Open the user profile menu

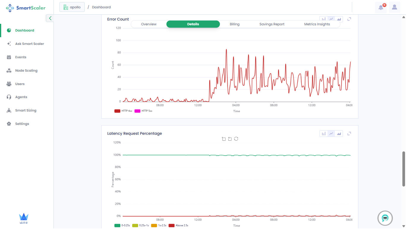[394, 7]
